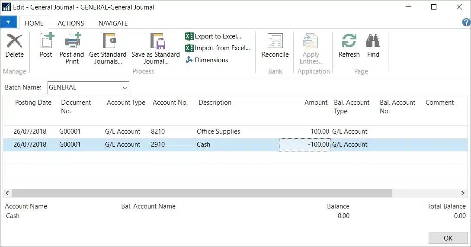Click Save as Standard Journal icon
This screenshot has height=247, width=471.
156,42
